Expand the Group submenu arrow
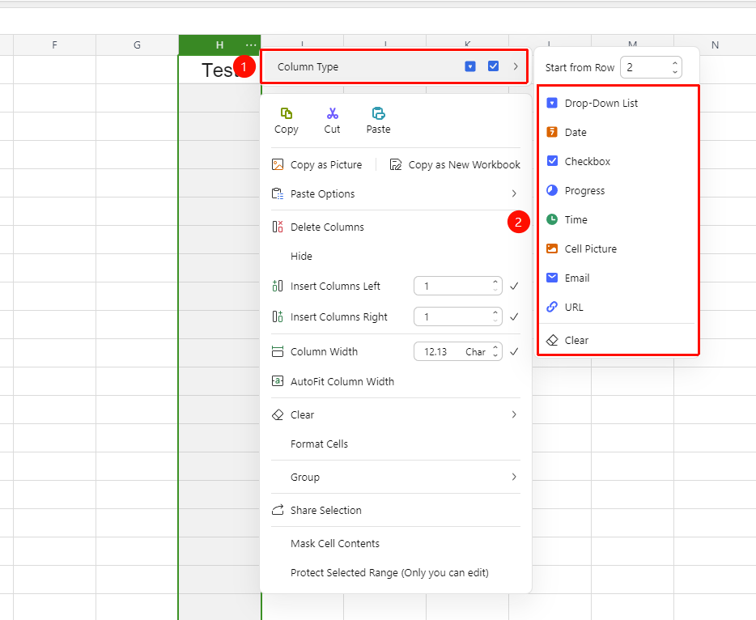The image size is (756, 620). click(x=514, y=477)
